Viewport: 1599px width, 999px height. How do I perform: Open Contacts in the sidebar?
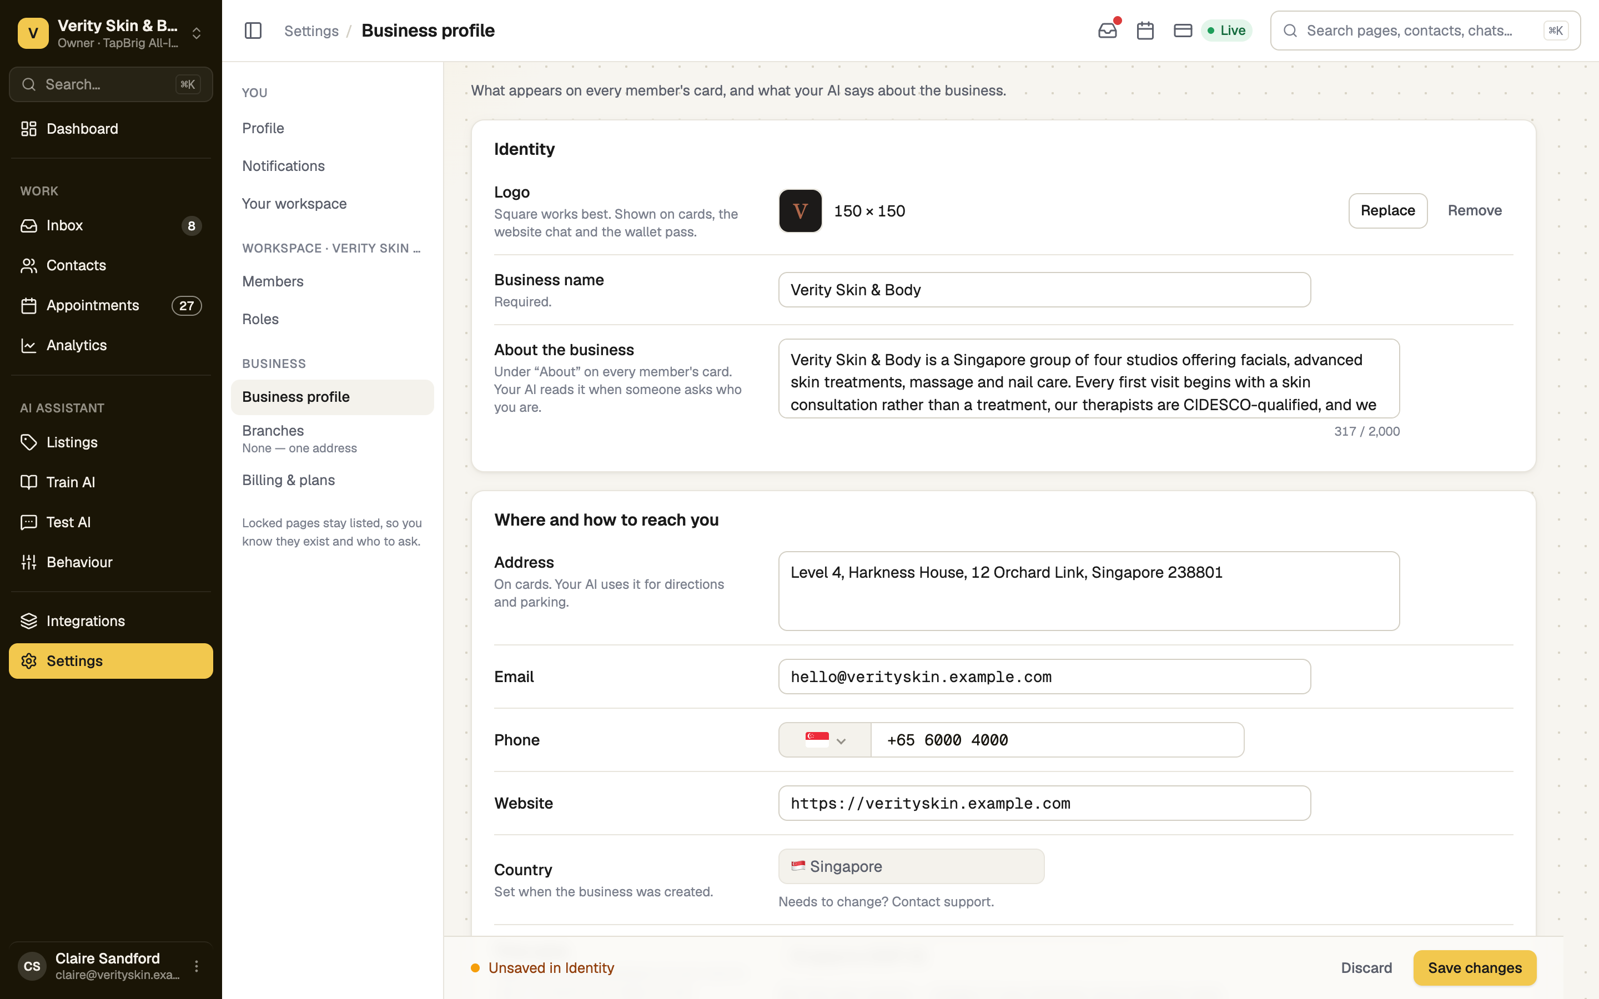[111, 266]
